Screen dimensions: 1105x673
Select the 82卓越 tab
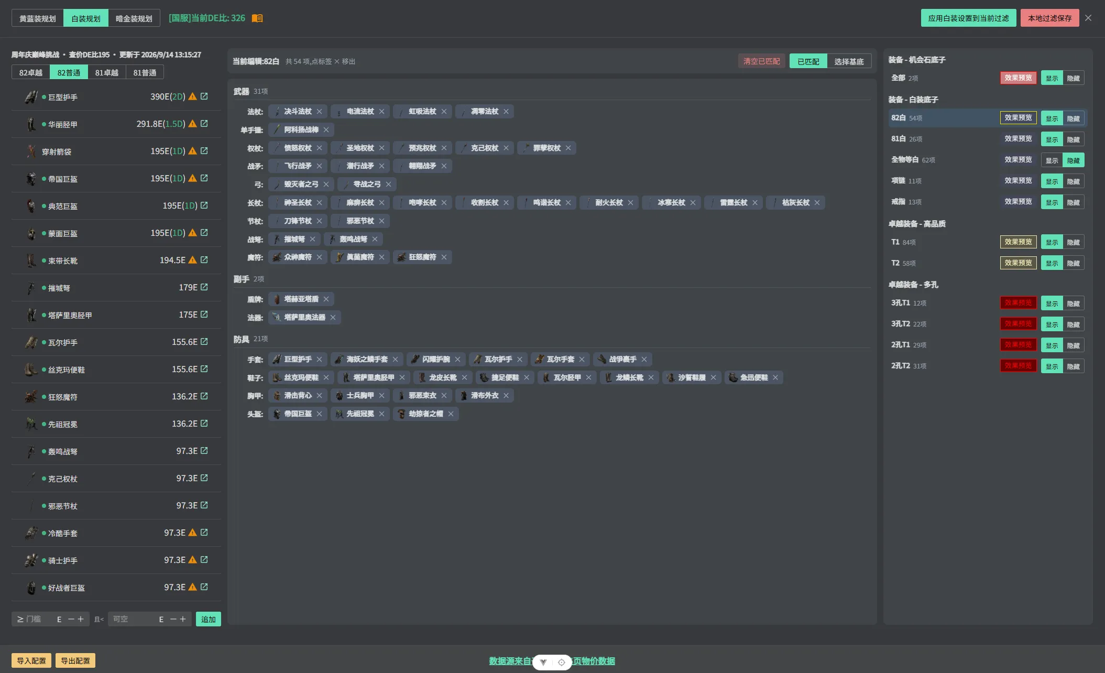(x=31, y=72)
